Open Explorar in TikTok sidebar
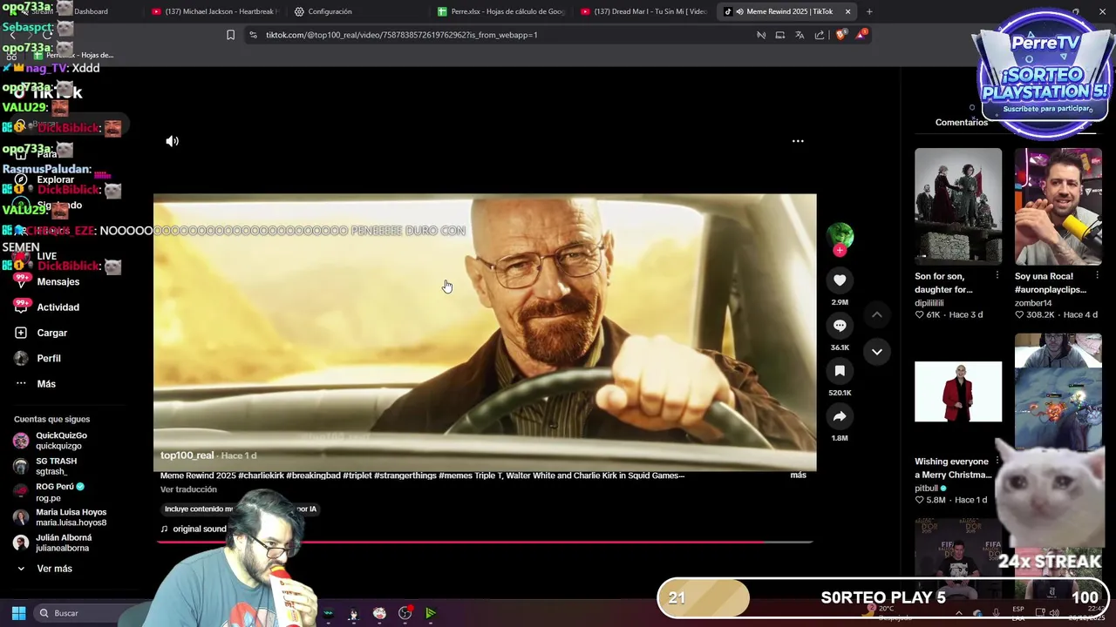 (x=55, y=179)
